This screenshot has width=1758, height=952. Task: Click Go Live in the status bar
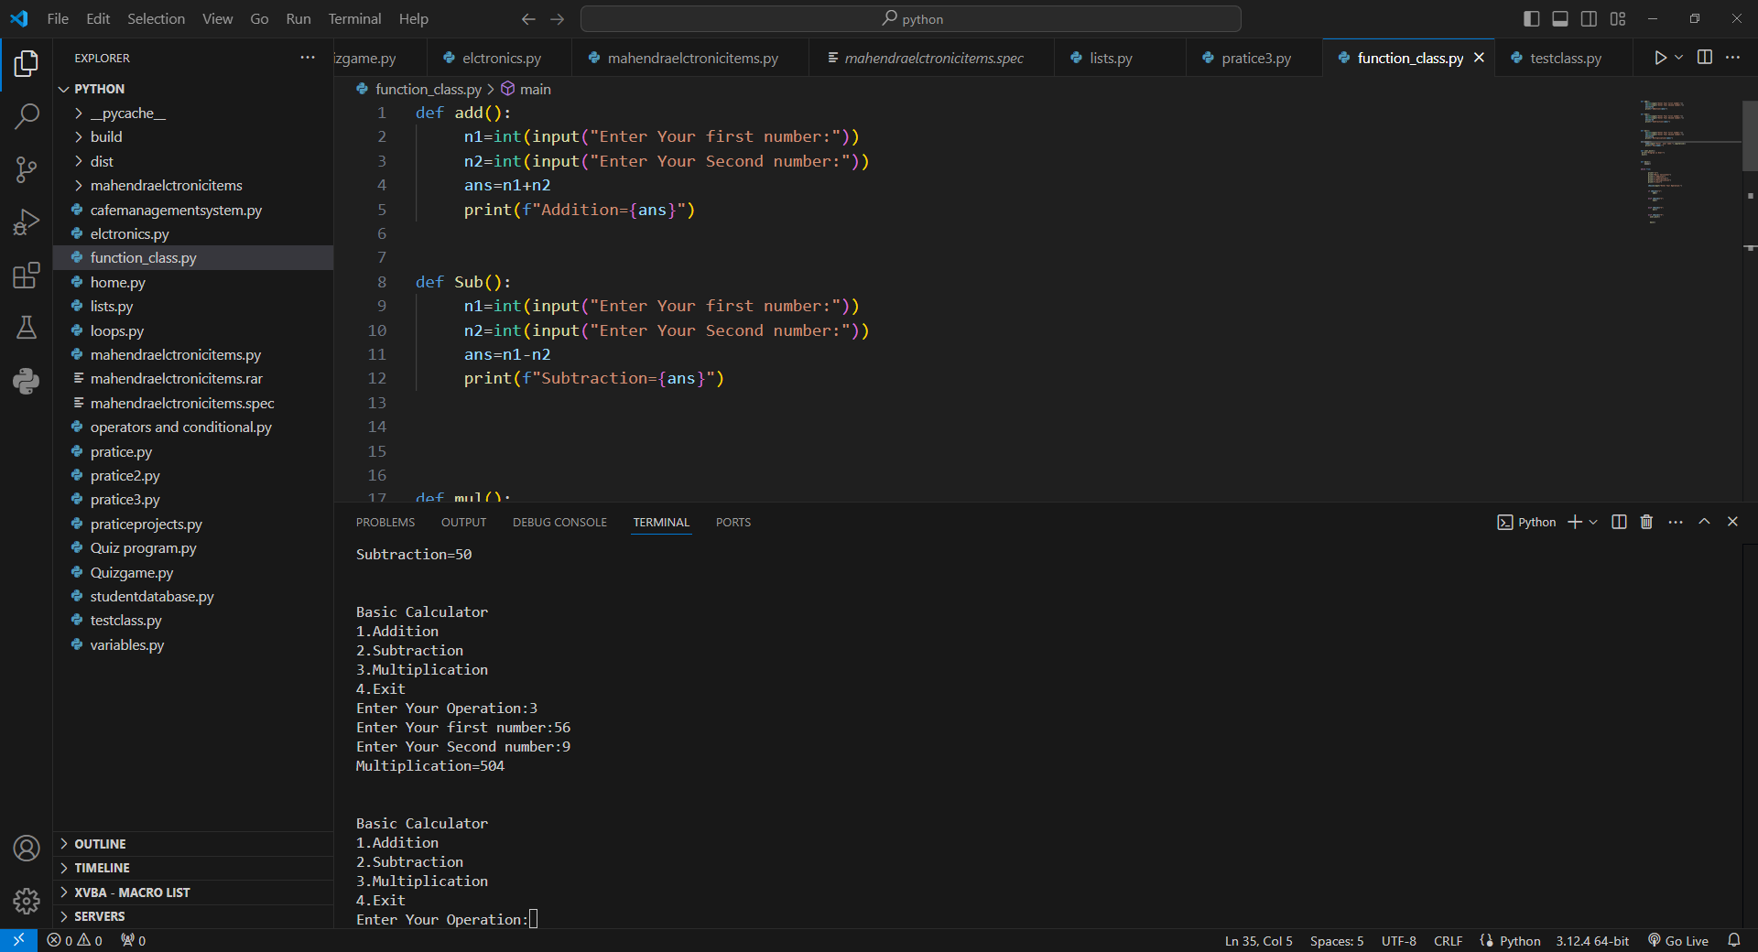pyautogui.click(x=1678, y=940)
